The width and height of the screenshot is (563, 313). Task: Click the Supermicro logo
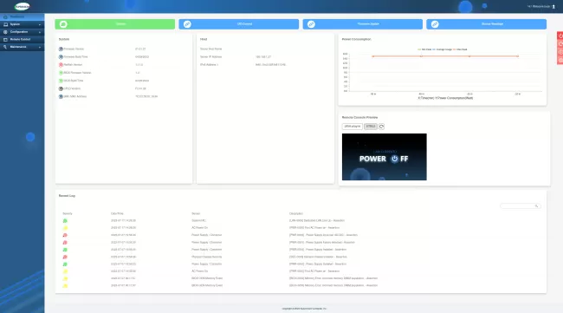pyautogui.click(x=23, y=6)
